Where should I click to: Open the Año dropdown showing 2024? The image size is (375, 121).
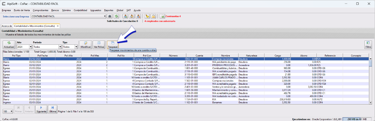point(30,47)
